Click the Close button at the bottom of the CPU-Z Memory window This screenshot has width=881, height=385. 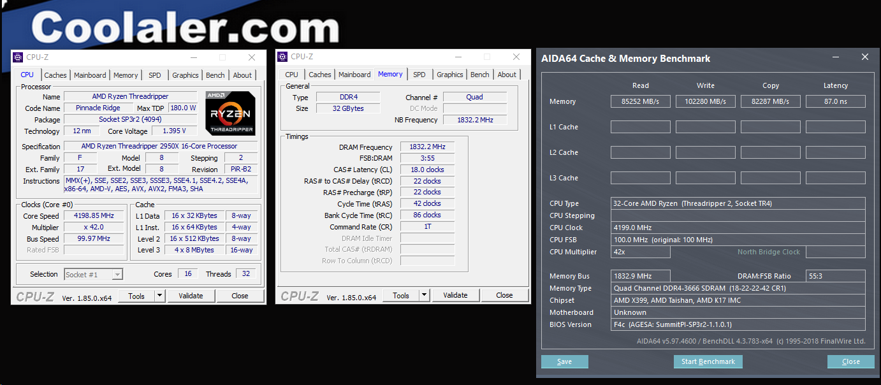[504, 295]
